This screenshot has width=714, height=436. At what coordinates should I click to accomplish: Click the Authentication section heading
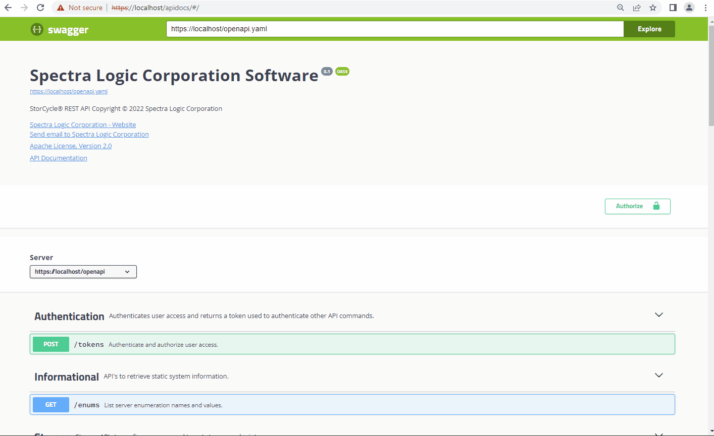[x=69, y=316]
